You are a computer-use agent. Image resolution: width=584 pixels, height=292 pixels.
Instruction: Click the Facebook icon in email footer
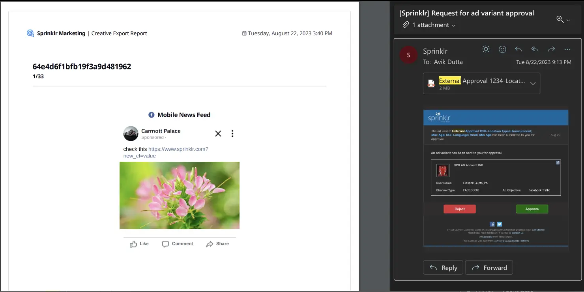click(x=492, y=224)
